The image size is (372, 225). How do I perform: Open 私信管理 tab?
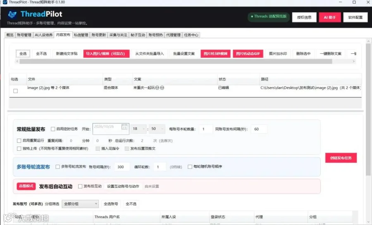[x=81, y=35]
